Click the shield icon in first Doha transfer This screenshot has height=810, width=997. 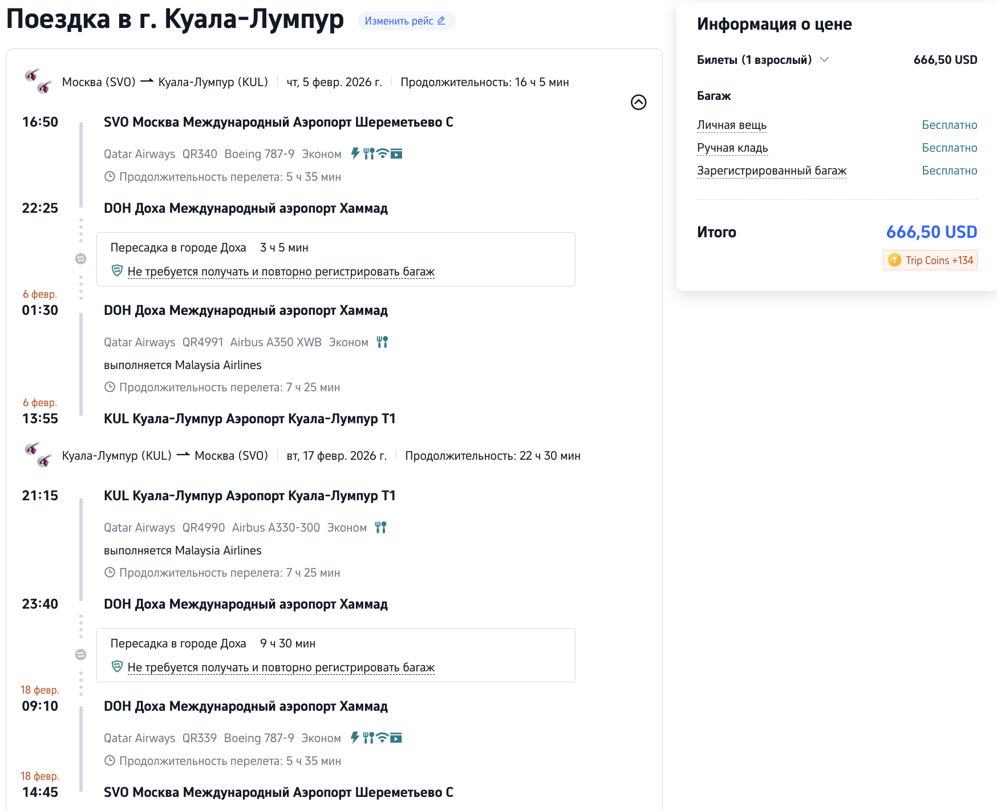117,271
